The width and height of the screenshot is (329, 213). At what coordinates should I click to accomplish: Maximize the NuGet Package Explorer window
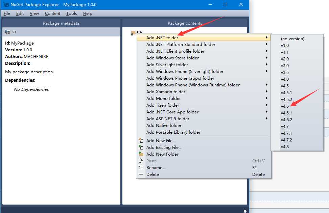coord(226,4)
